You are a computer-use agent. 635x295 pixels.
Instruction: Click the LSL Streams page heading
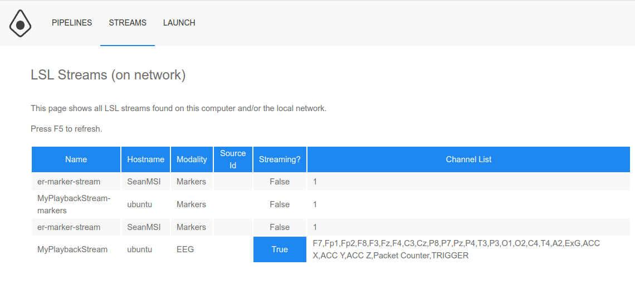(108, 75)
